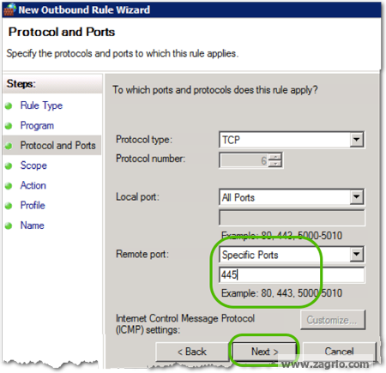Click the ICMP Customize button

point(333,320)
